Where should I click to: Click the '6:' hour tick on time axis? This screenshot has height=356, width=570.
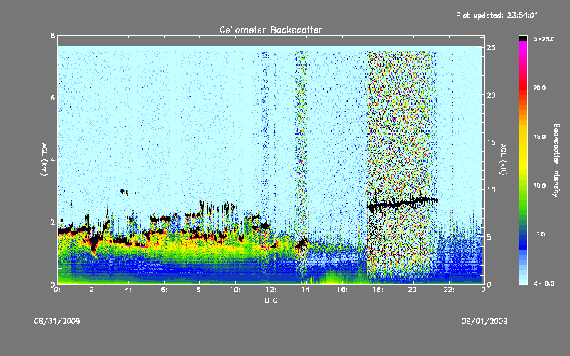[x=164, y=290]
